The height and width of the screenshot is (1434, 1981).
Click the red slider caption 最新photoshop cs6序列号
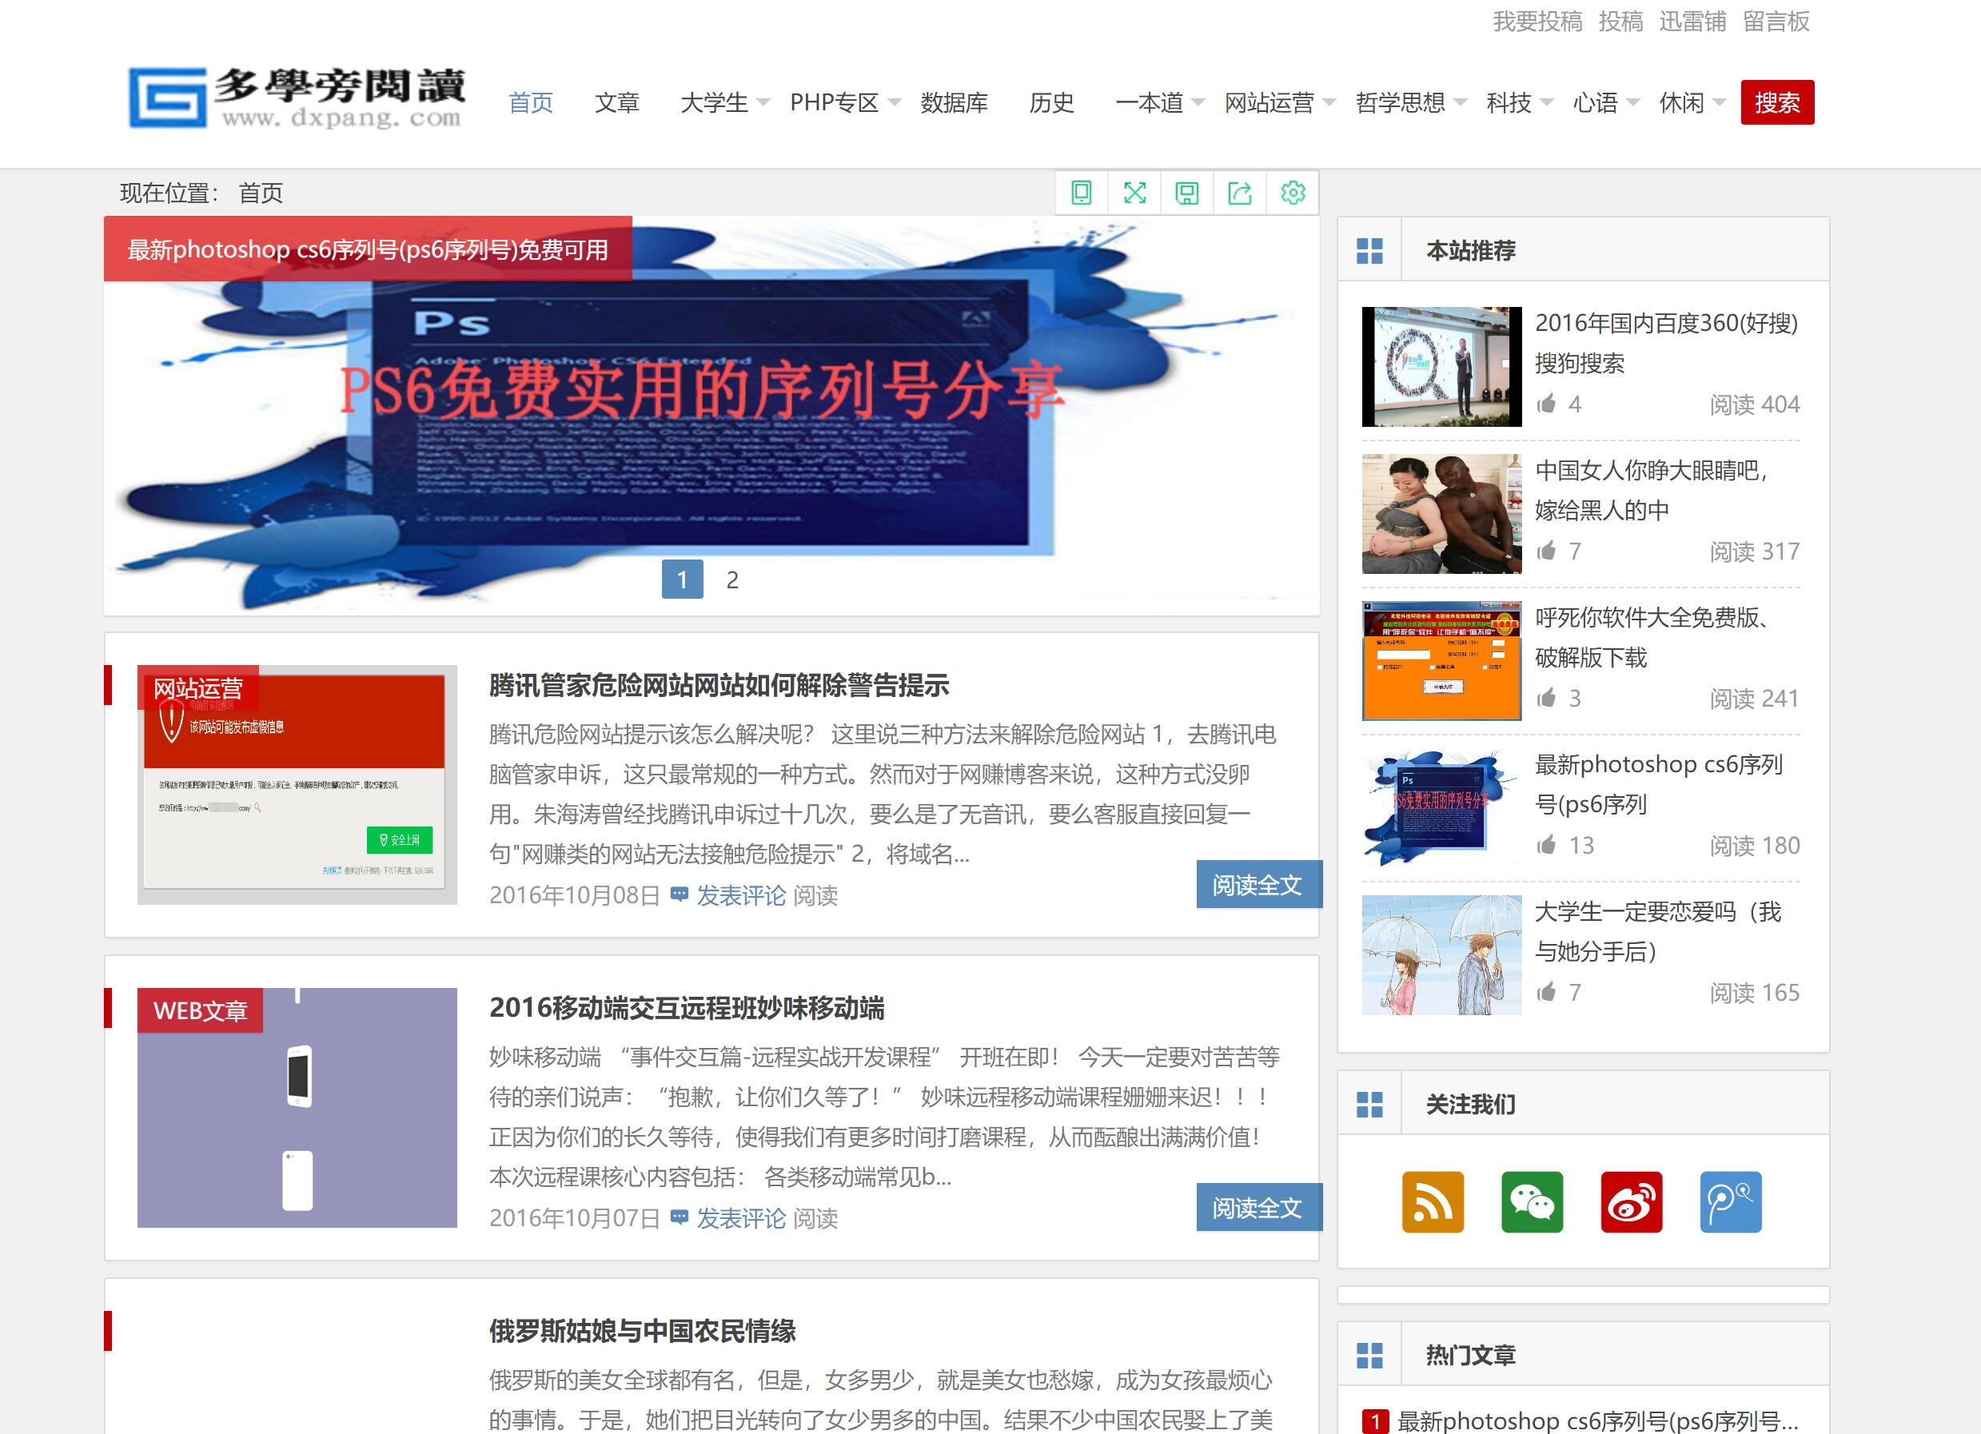[x=368, y=249]
